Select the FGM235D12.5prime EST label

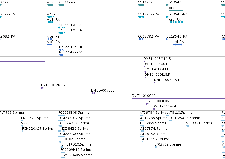coord(74,118)
